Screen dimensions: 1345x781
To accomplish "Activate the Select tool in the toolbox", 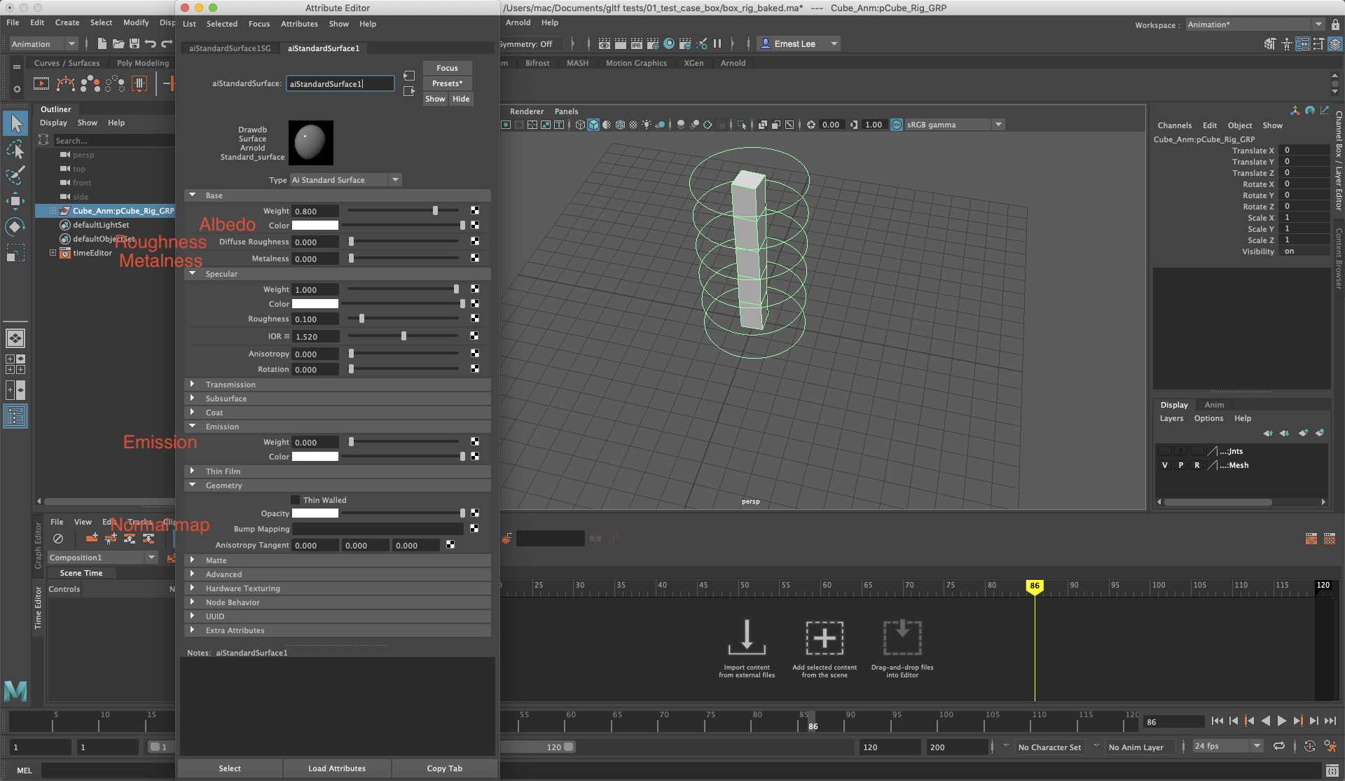I will (15, 123).
